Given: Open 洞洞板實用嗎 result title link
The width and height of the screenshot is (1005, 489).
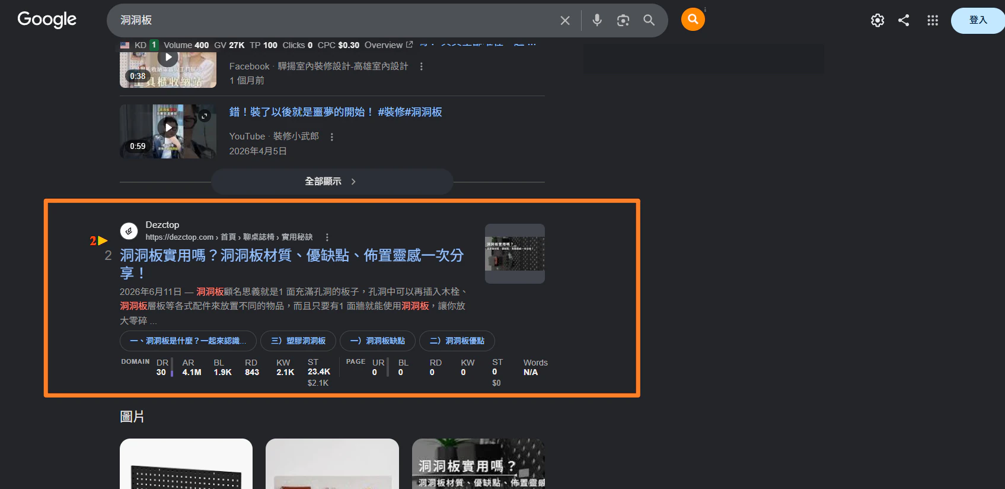Looking at the screenshot, I should point(292,264).
